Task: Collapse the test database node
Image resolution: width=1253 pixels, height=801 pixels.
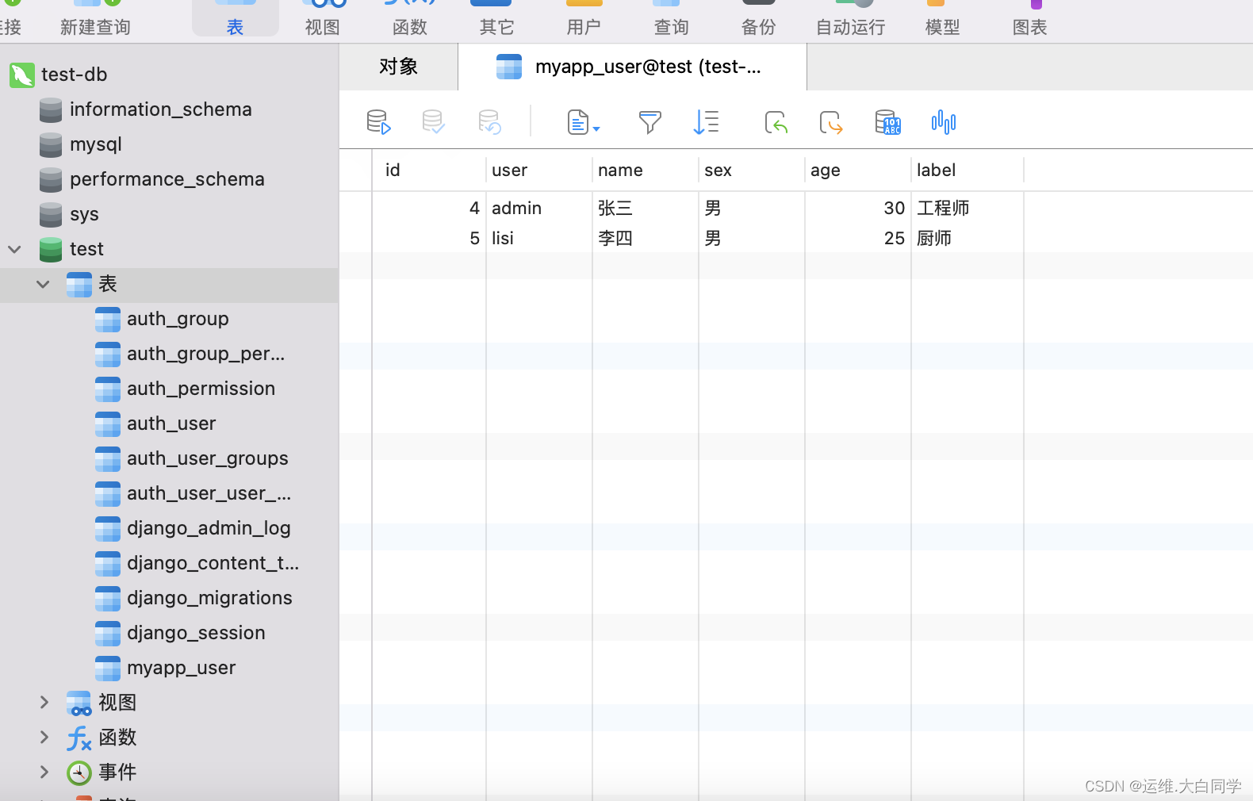Action: pyautogui.click(x=15, y=249)
